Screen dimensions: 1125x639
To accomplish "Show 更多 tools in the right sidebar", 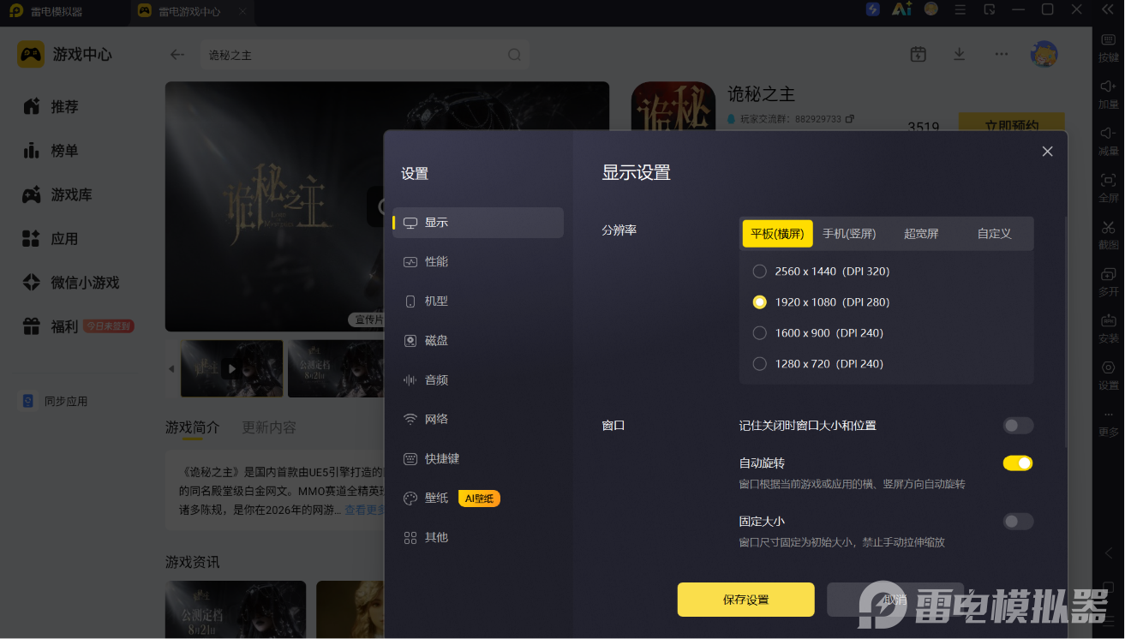I will 1108,422.
